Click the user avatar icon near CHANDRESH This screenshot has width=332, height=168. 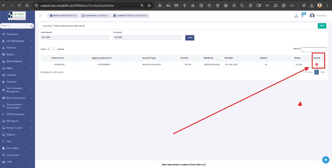tap(312, 16)
